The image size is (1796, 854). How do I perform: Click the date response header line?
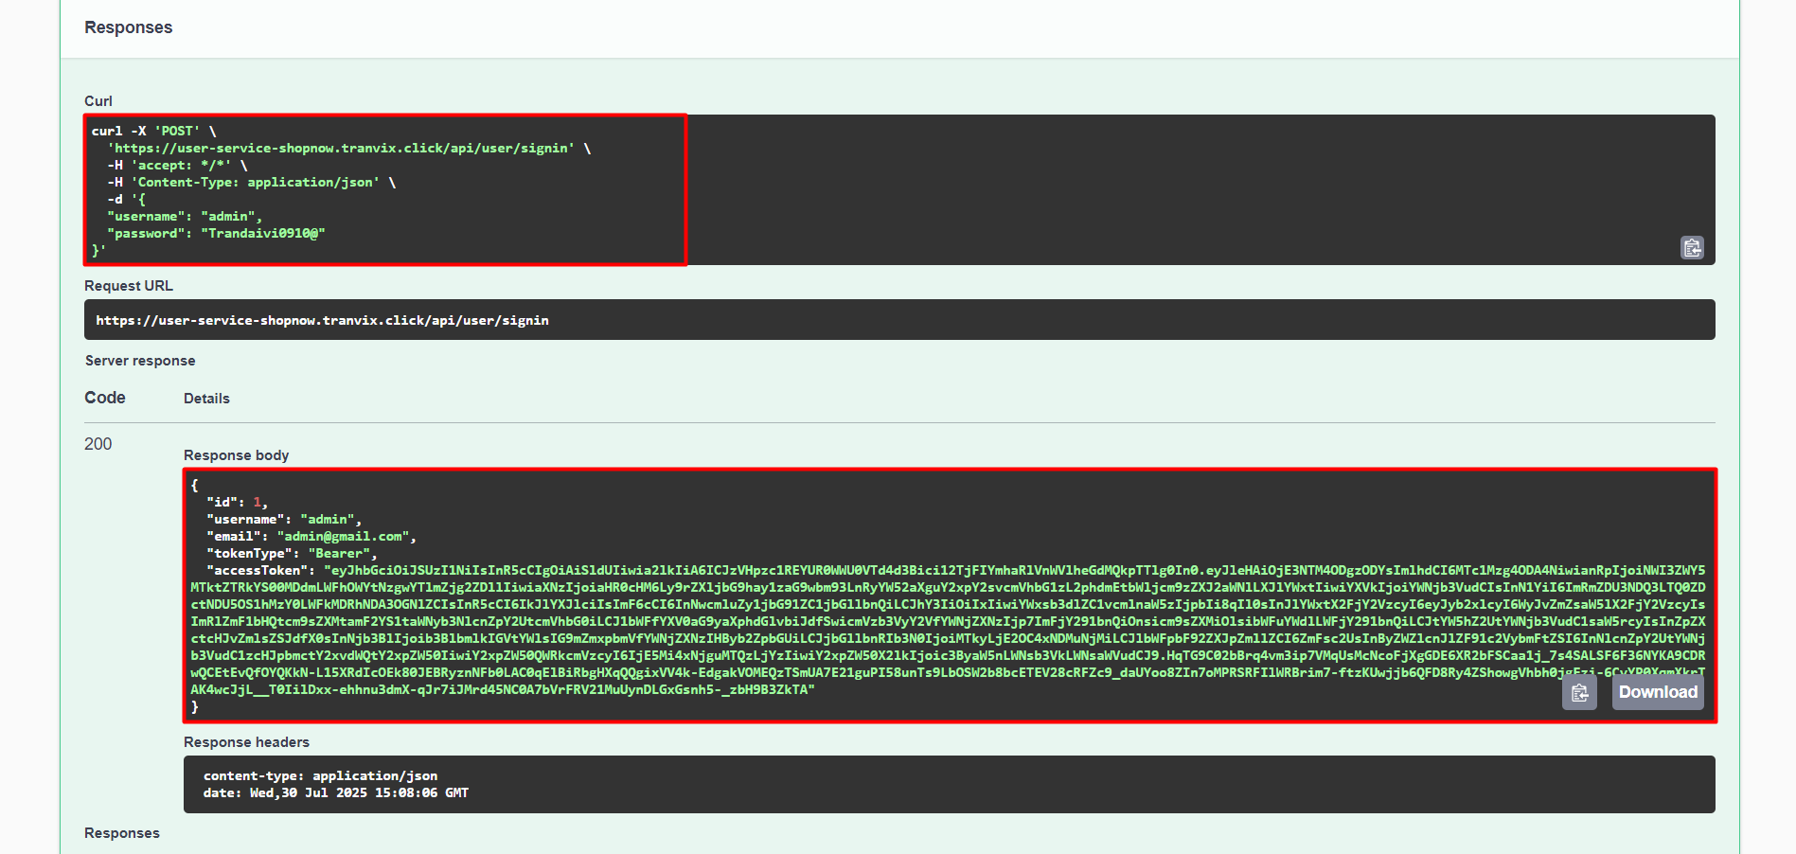tap(335, 792)
